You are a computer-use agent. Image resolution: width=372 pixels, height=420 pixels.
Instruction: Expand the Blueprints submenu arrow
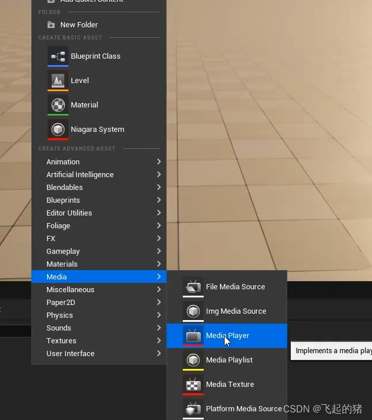[x=159, y=200]
